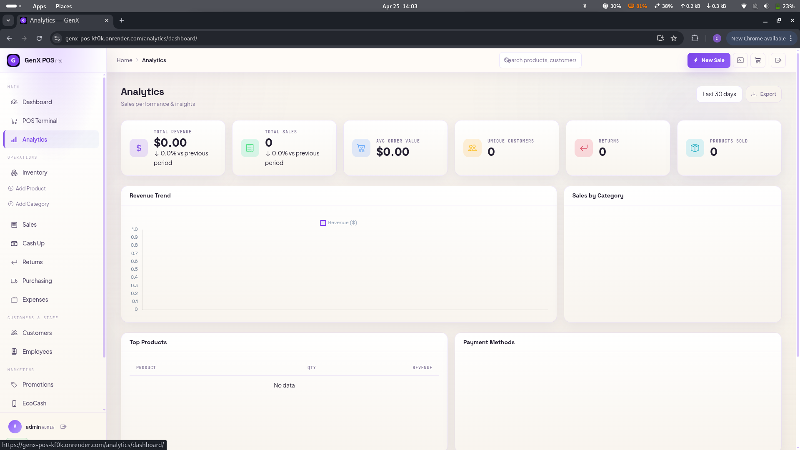
Task: Open Expenses sidebar item
Action: [51, 300]
